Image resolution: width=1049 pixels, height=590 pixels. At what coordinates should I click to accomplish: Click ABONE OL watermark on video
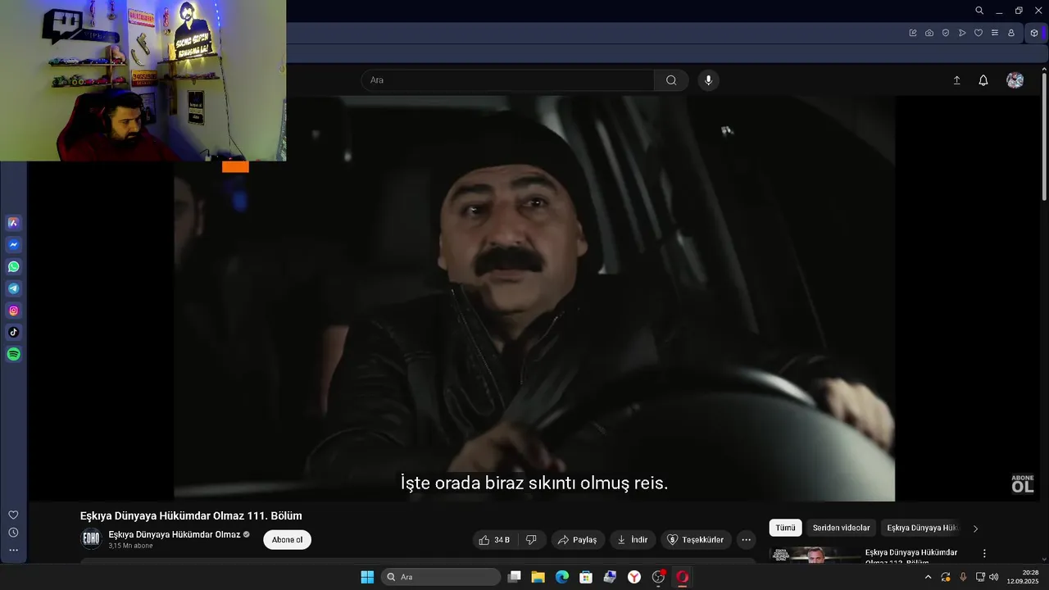[1023, 484]
